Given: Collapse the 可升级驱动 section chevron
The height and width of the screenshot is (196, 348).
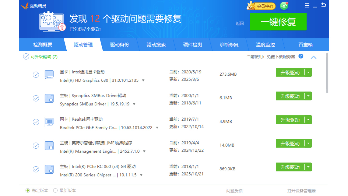Looking at the screenshot, I should [313, 57].
